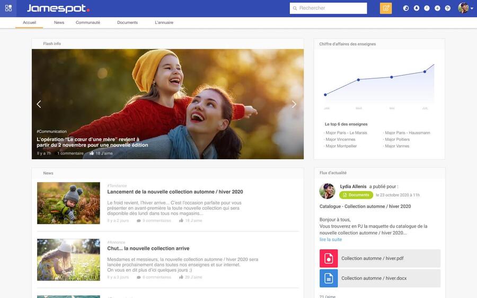Click the user profile avatar in header

pos(463,8)
